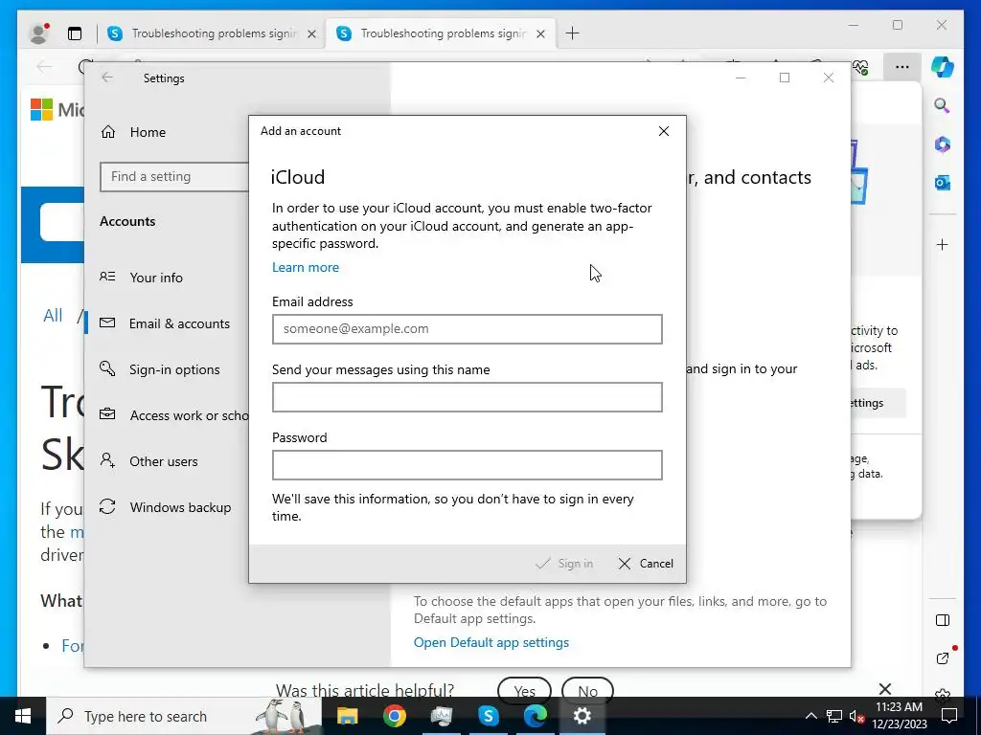Switch to Microsoft Edge on taskbar

coord(535,716)
